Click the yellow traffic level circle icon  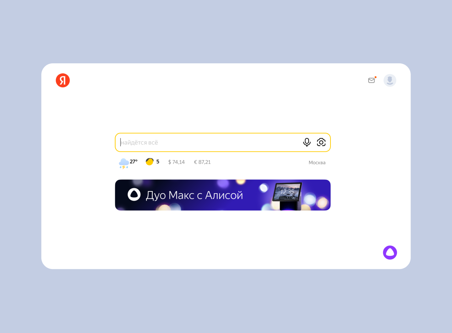pos(150,162)
